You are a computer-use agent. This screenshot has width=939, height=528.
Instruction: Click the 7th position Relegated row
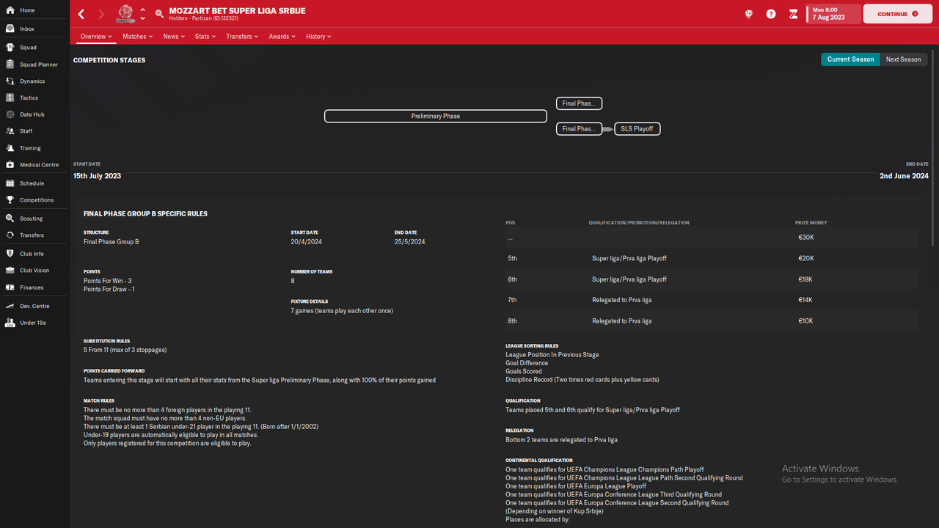point(712,300)
